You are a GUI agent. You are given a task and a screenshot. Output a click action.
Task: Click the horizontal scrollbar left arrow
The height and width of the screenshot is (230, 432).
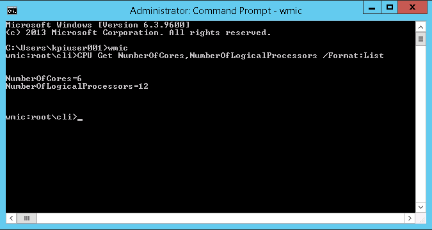click(12, 218)
